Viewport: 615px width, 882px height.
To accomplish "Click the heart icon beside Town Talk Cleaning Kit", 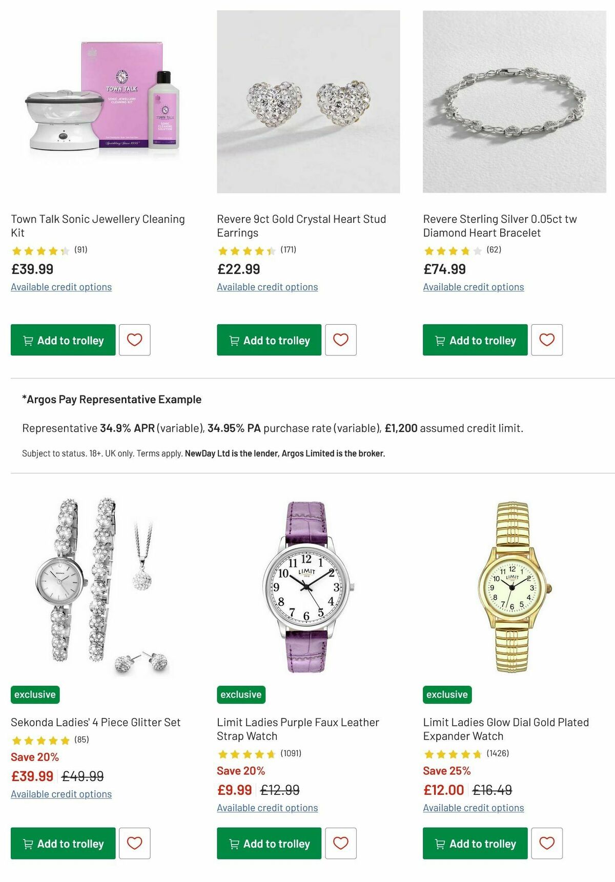I will click(135, 340).
